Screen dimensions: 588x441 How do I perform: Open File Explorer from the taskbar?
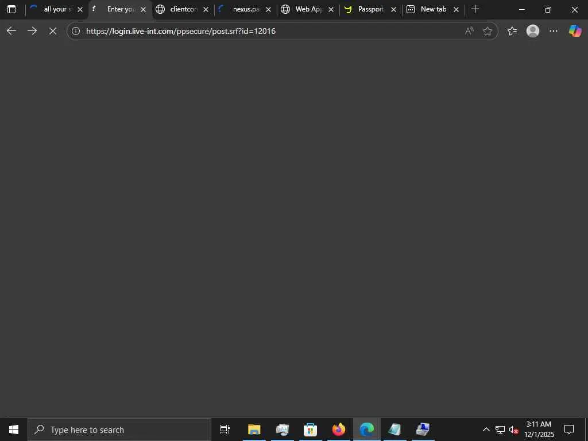(254, 430)
